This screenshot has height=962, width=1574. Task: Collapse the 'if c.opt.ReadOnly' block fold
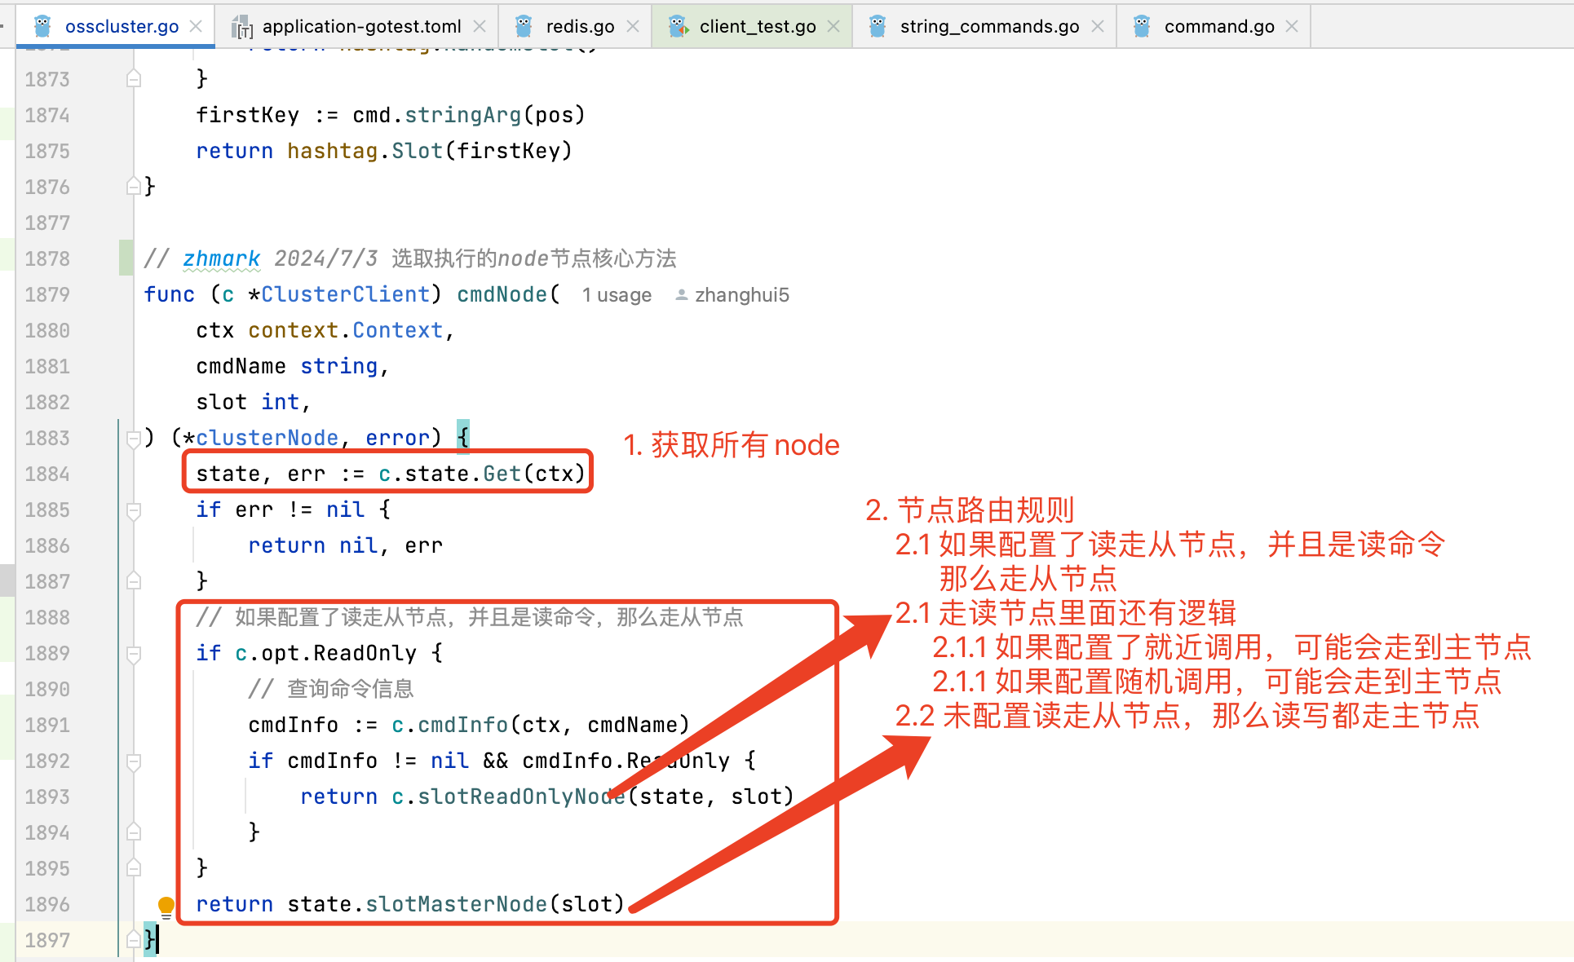(134, 654)
